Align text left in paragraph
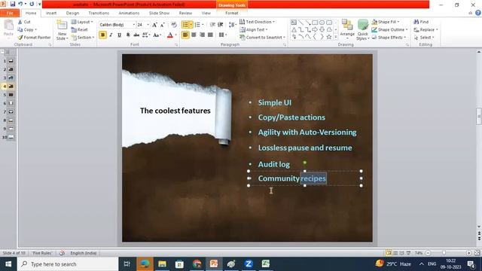Image resolution: width=482 pixels, height=271 pixels. 185,35
